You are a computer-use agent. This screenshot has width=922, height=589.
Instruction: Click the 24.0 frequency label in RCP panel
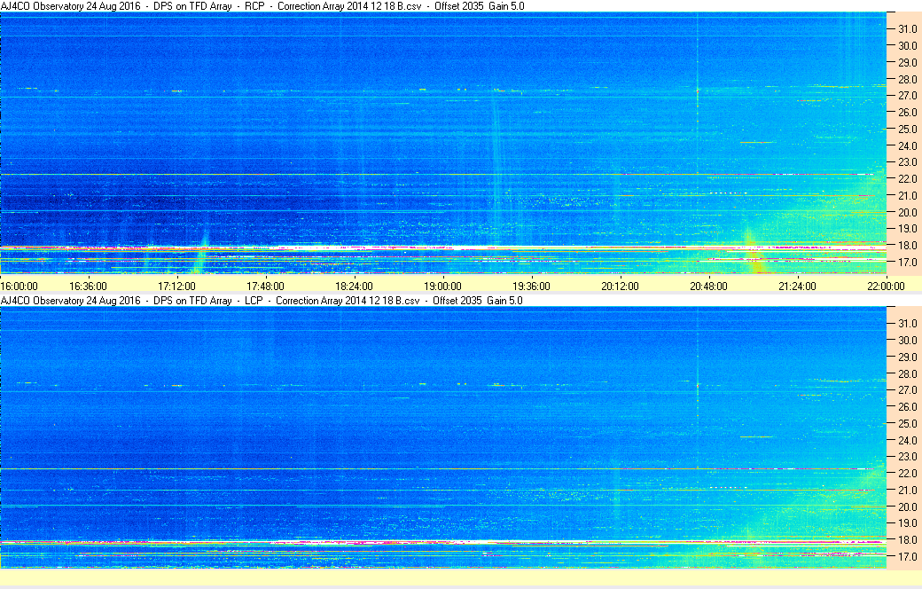[x=907, y=146]
